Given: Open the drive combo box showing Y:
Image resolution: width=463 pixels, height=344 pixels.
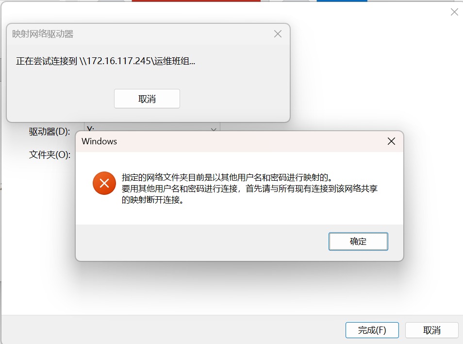Looking at the screenshot, I should pyautogui.click(x=152, y=128).
